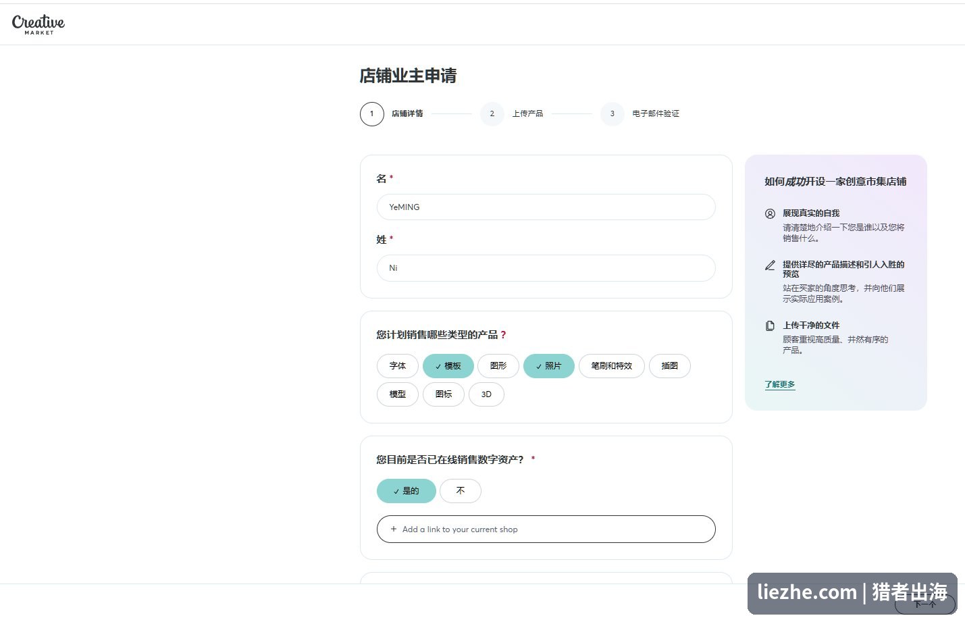Choose 是的 for selling digital assets online
This screenshot has height=622, width=965.
(407, 491)
